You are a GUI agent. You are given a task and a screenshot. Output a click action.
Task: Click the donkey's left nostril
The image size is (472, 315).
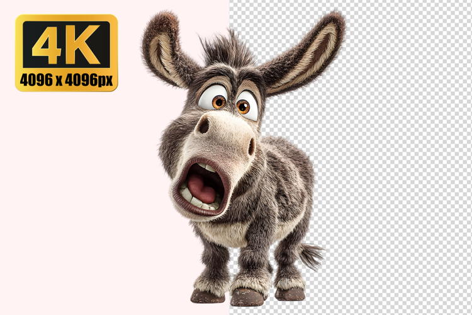click(x=203, y=125)
